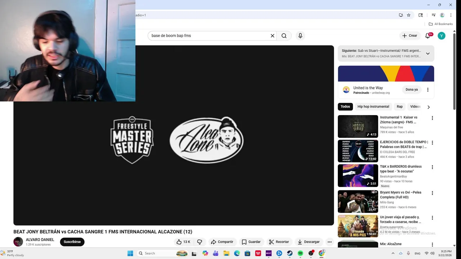This screenshot has width=461, height=259.
Task: Open Spotify from the taskbar
Action: pyautogui.click(x=300, y=253)
